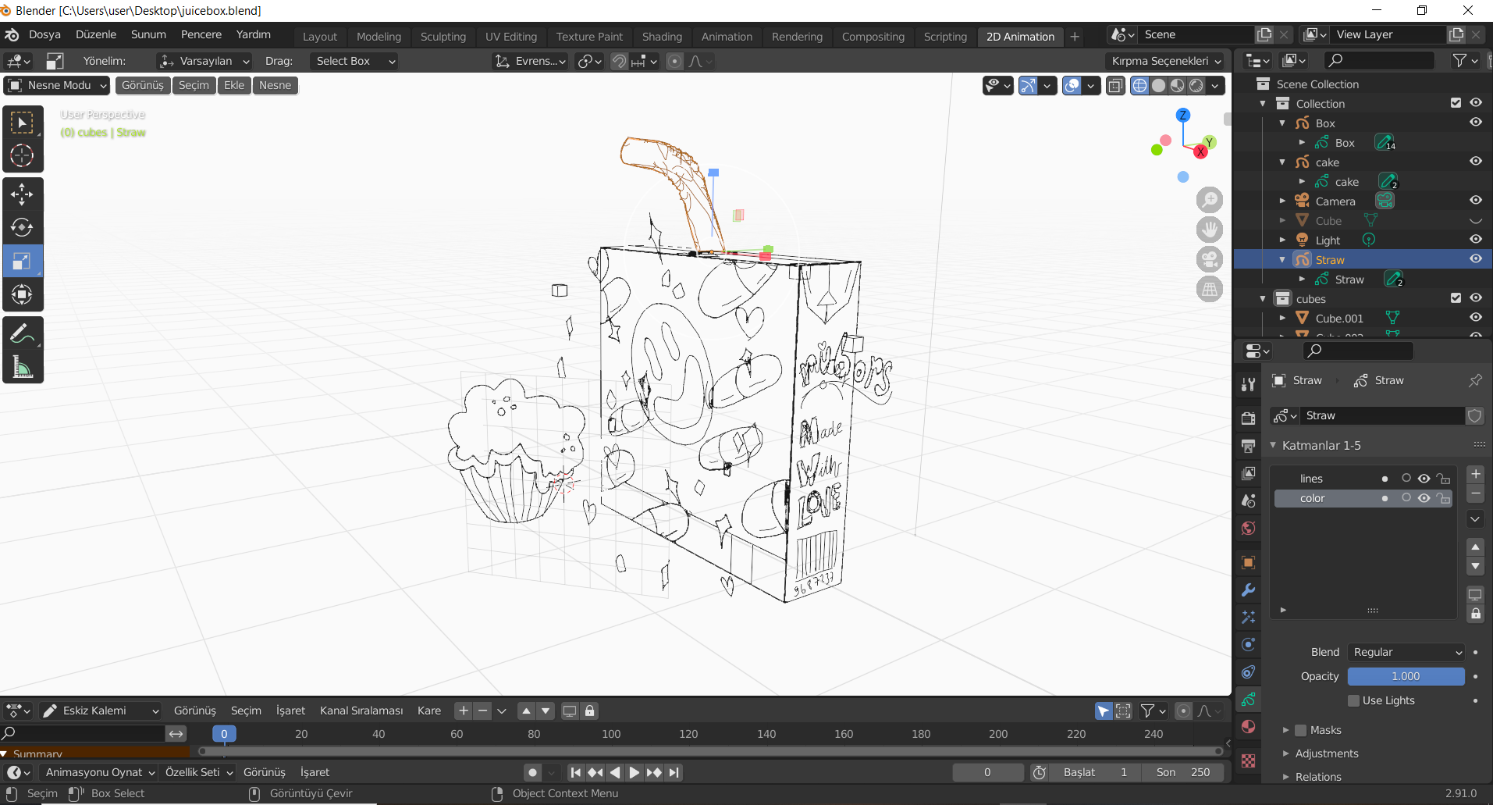This screenshot has width=1493, height=805.
Task: Toggle visibility of the lines layer
Action: coord(1424,479)
